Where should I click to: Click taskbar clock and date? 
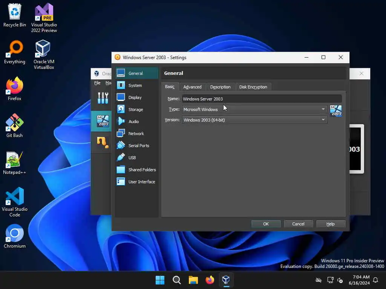coord(359,280)
